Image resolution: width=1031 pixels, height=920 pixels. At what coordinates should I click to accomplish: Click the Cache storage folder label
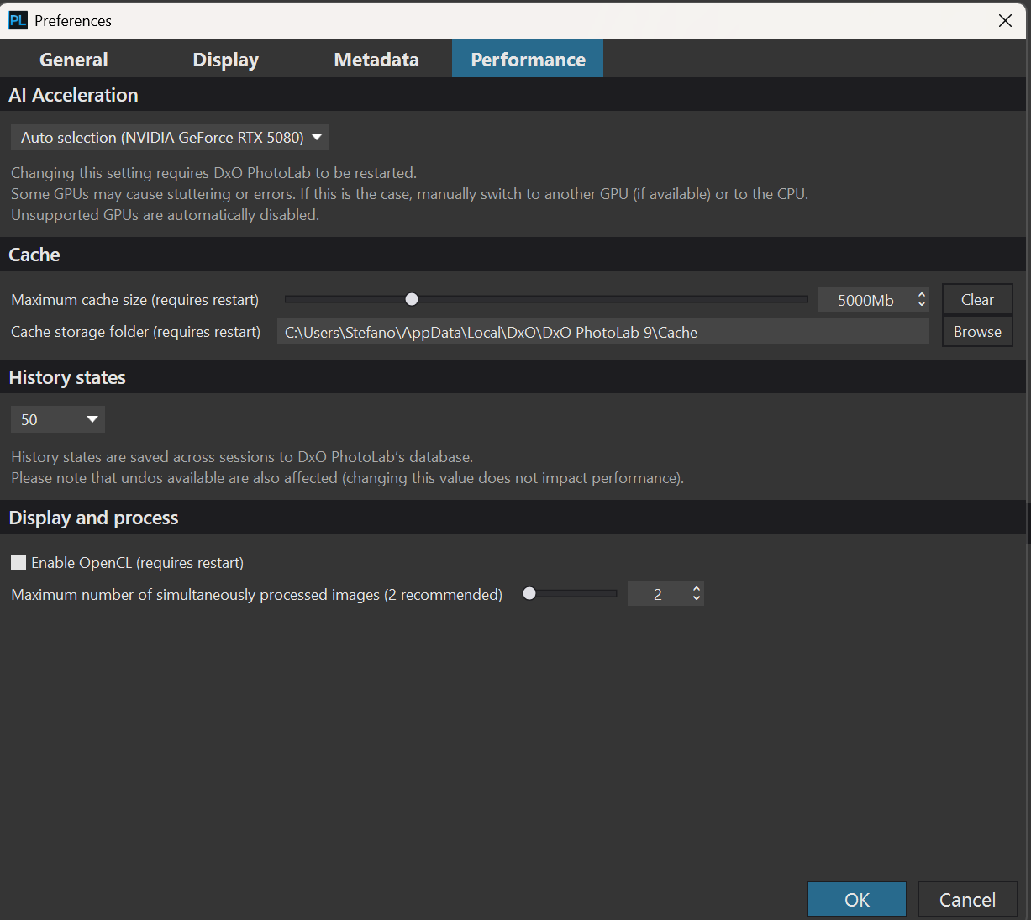(x=136, y=332)
